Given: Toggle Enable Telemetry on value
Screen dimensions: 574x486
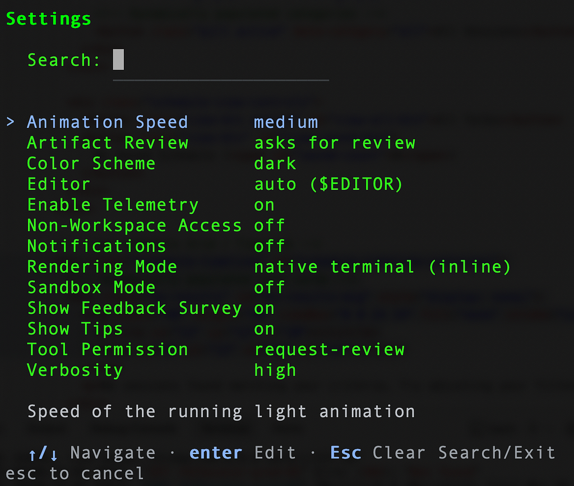Looking at the screenshot, I should [264, 205].
